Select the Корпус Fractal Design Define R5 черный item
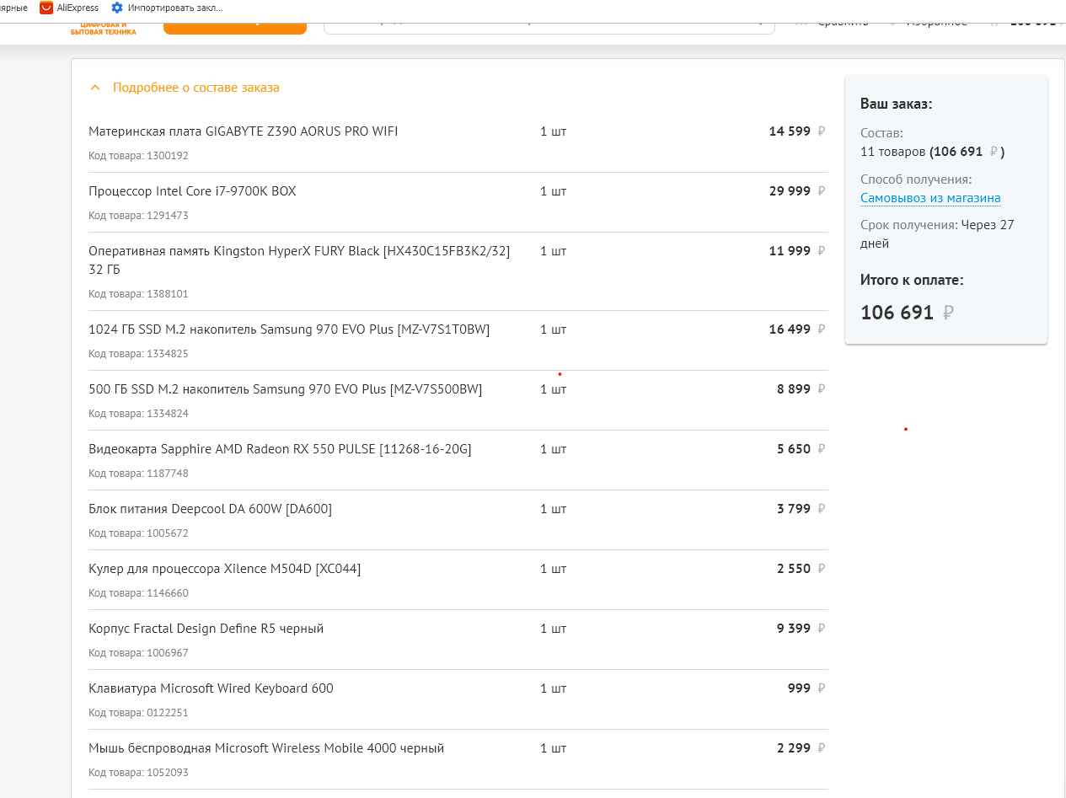Viewport: 1066px width, 798px height. point(206,629)
